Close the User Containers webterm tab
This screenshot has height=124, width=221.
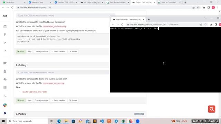[x=143, y=19]
